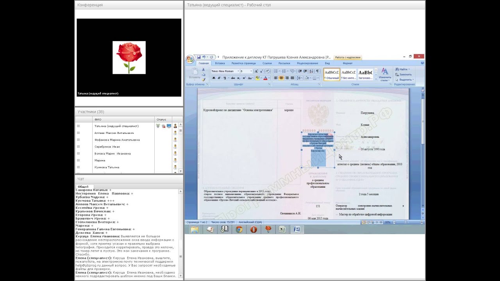Align text to the right
Screen dimensions: 500x281
(x=287, y=78)
